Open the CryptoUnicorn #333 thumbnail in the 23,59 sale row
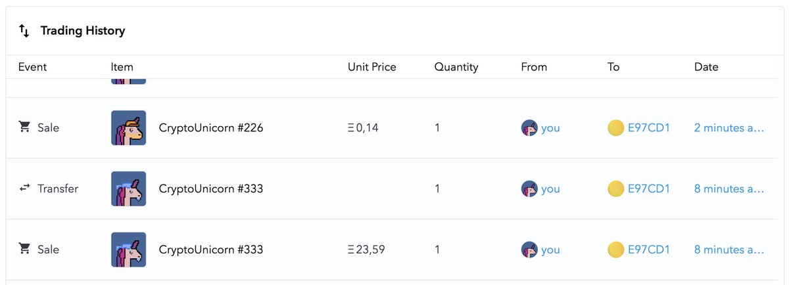Image resolution: width=789 pixels, height=285 pixels. (x=128, y=250)
